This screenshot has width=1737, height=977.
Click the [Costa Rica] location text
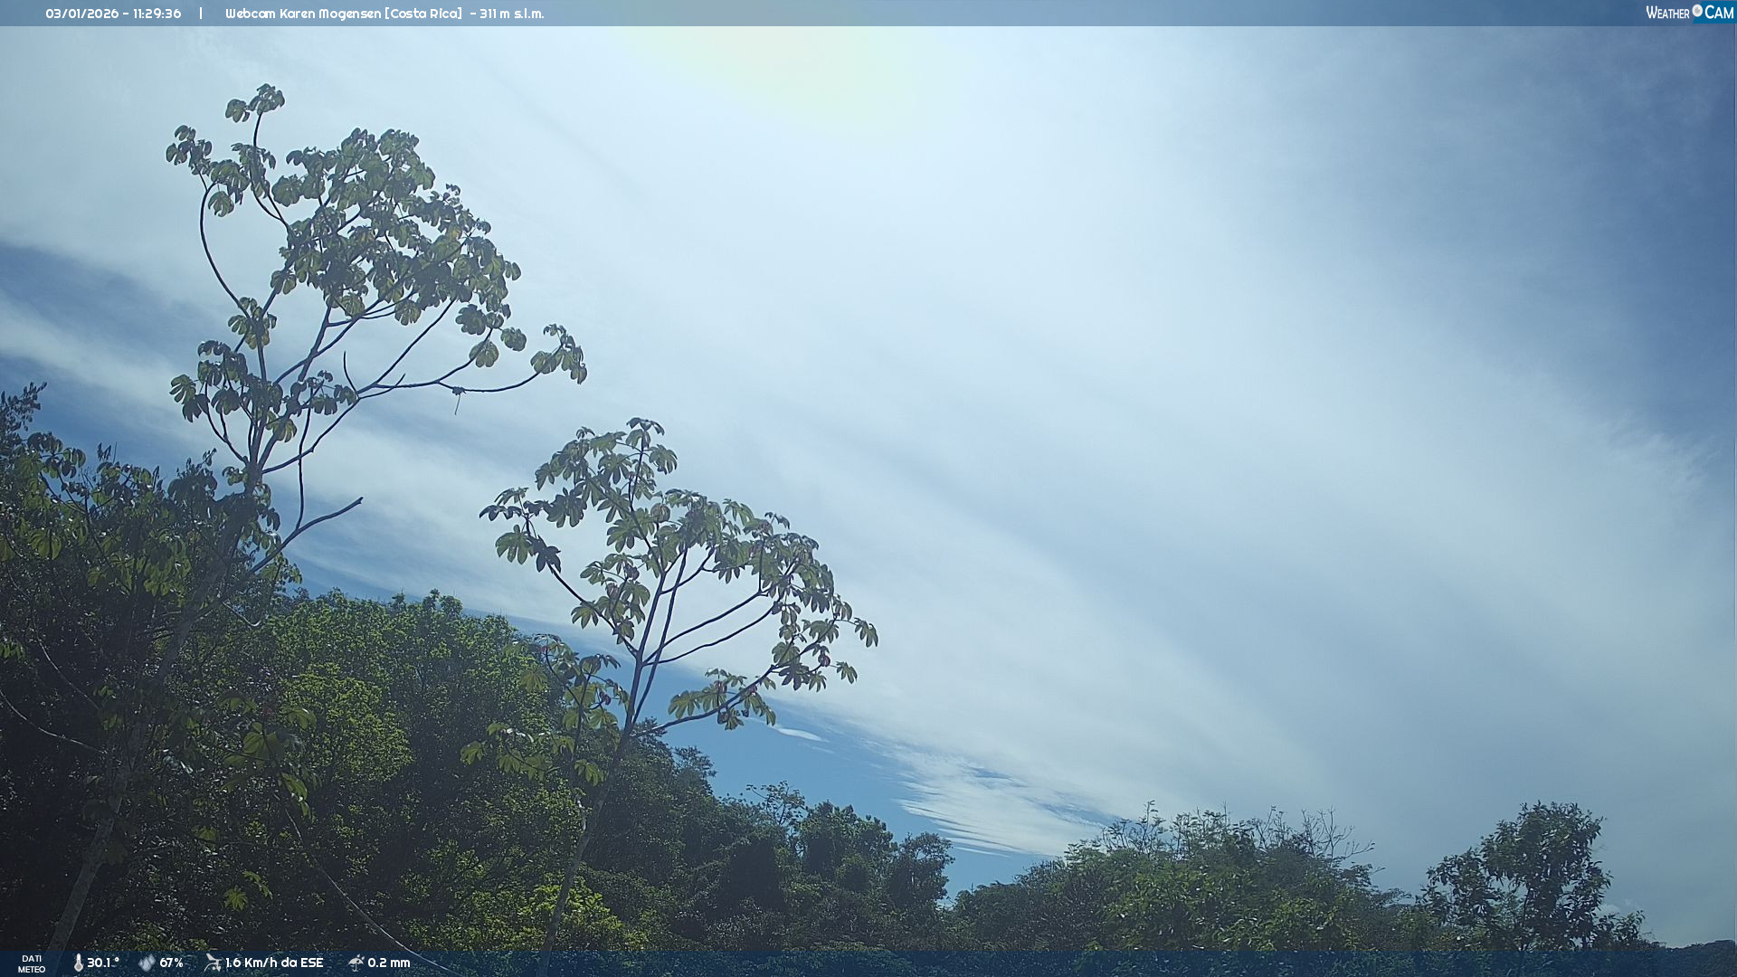point(423,14)
